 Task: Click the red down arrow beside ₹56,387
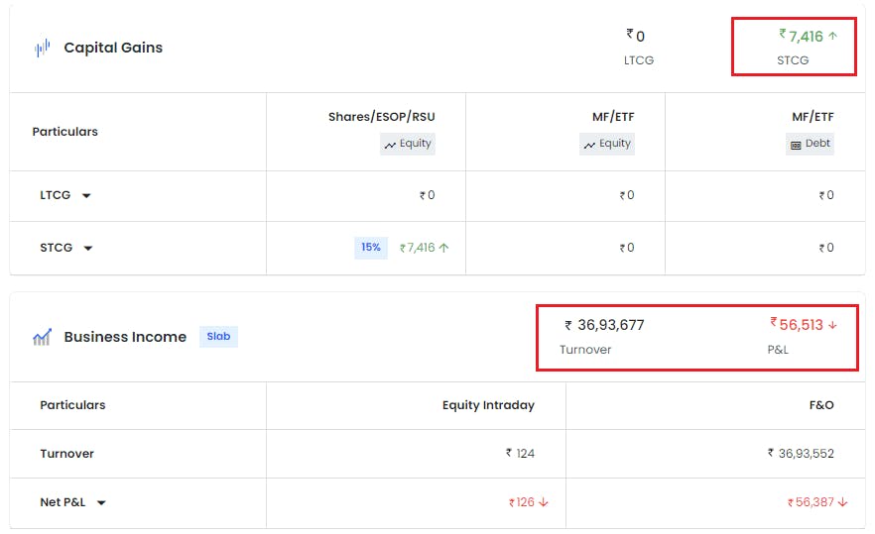tap(842, 502)
